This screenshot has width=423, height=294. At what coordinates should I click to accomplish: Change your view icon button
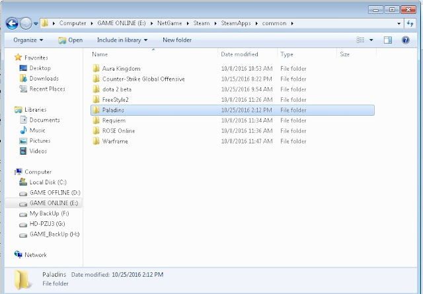pos(360,40)
